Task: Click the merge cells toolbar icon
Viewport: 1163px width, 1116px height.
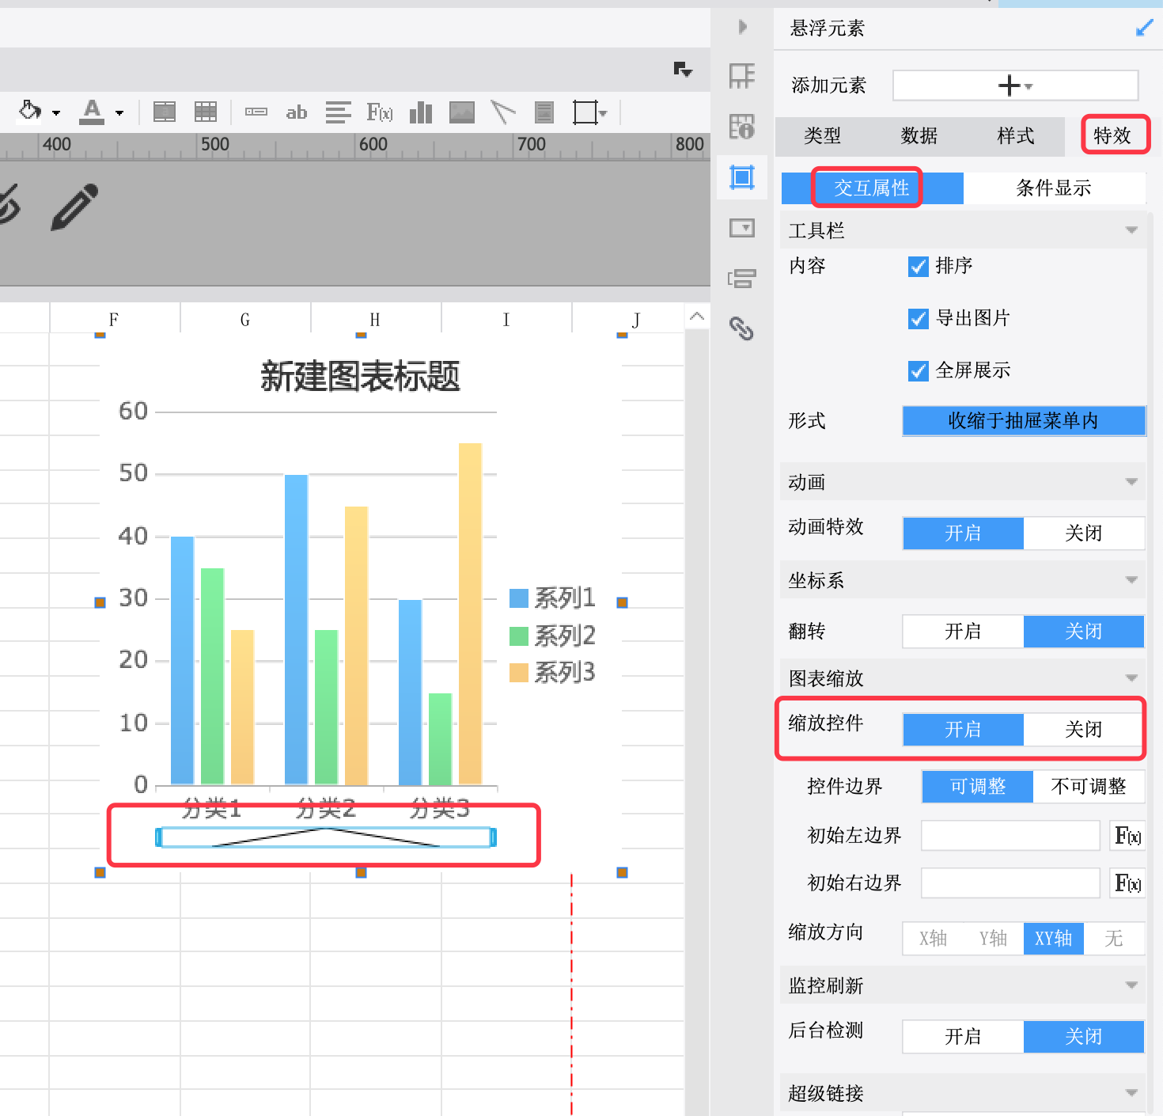Action: tap(165, 112)
